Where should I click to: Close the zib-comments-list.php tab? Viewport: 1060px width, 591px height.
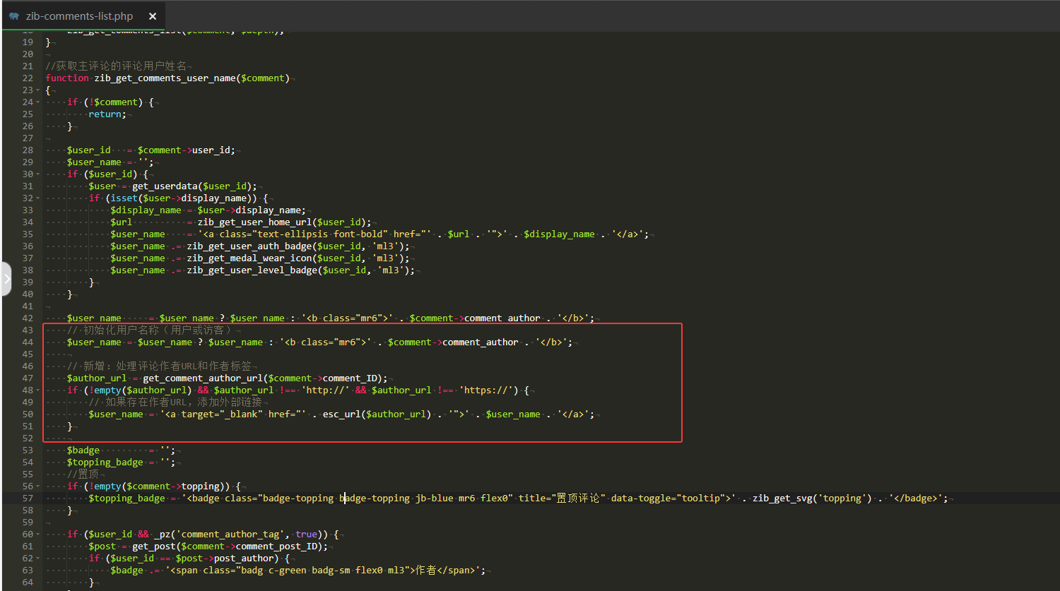[x=153, y=16]
